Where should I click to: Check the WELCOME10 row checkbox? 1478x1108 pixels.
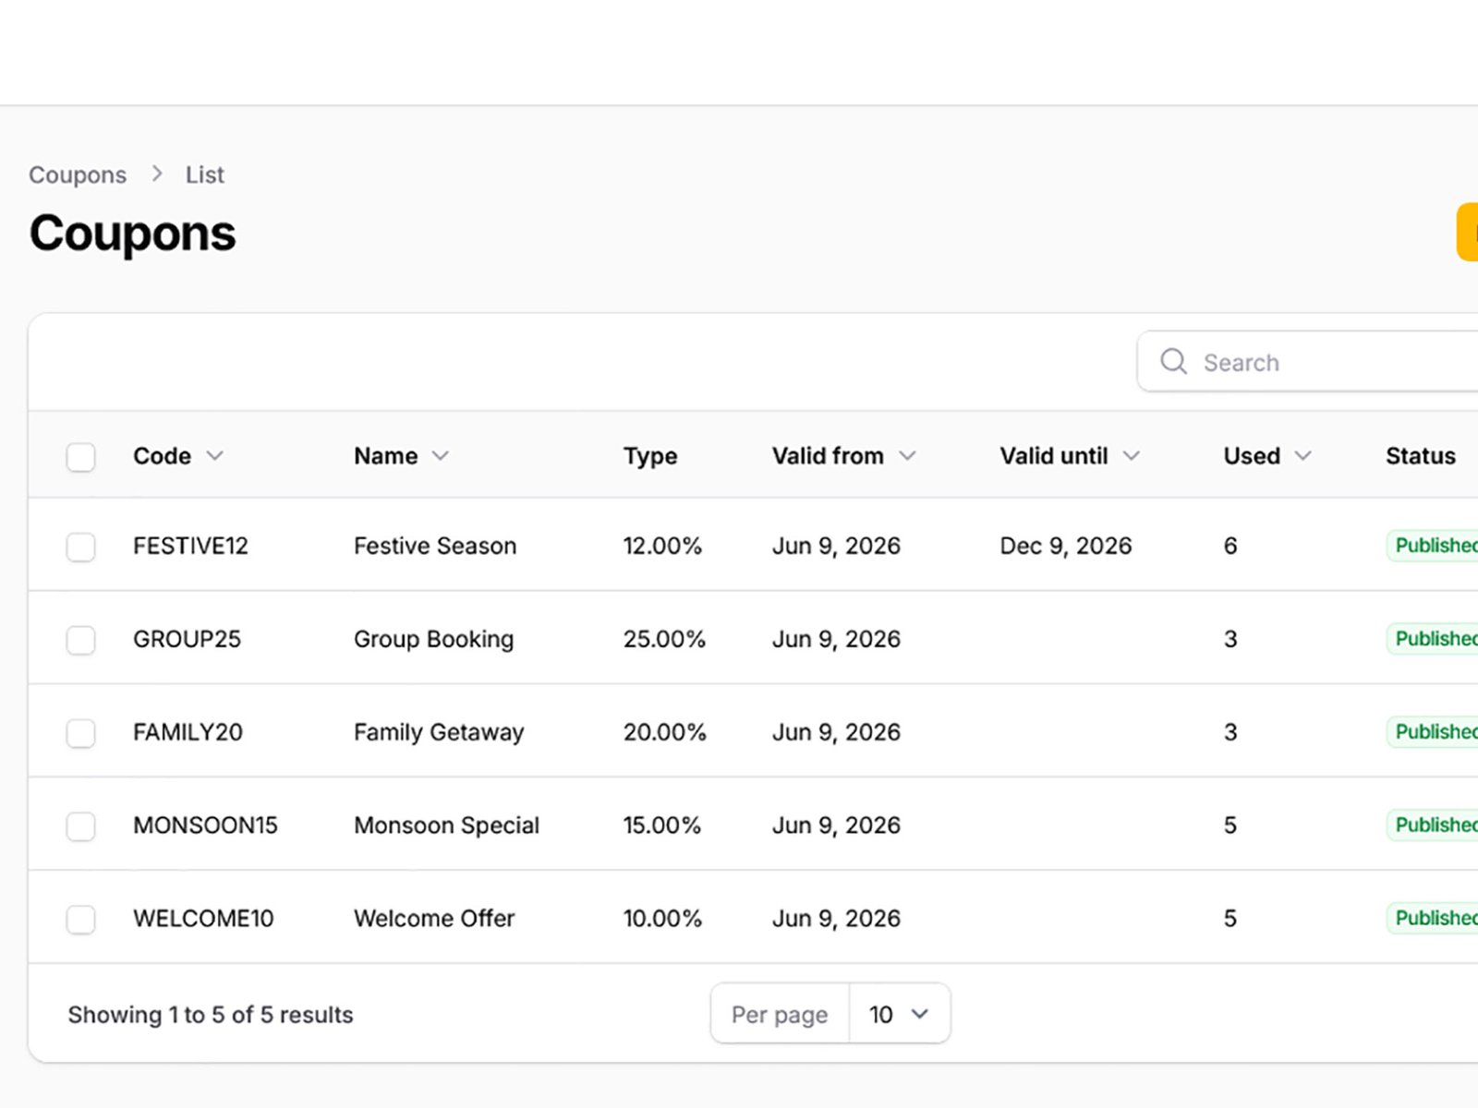(x=81, y=920)
